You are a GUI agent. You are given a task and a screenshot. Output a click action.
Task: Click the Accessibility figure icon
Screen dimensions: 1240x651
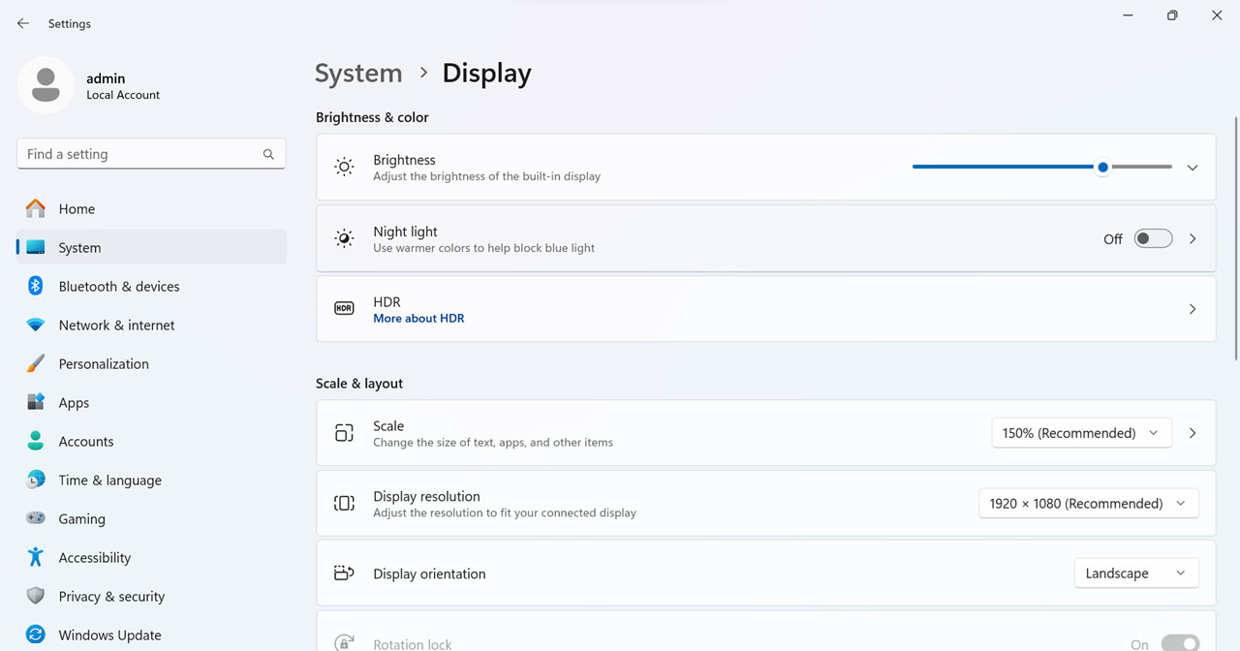(x=36, y=557)
